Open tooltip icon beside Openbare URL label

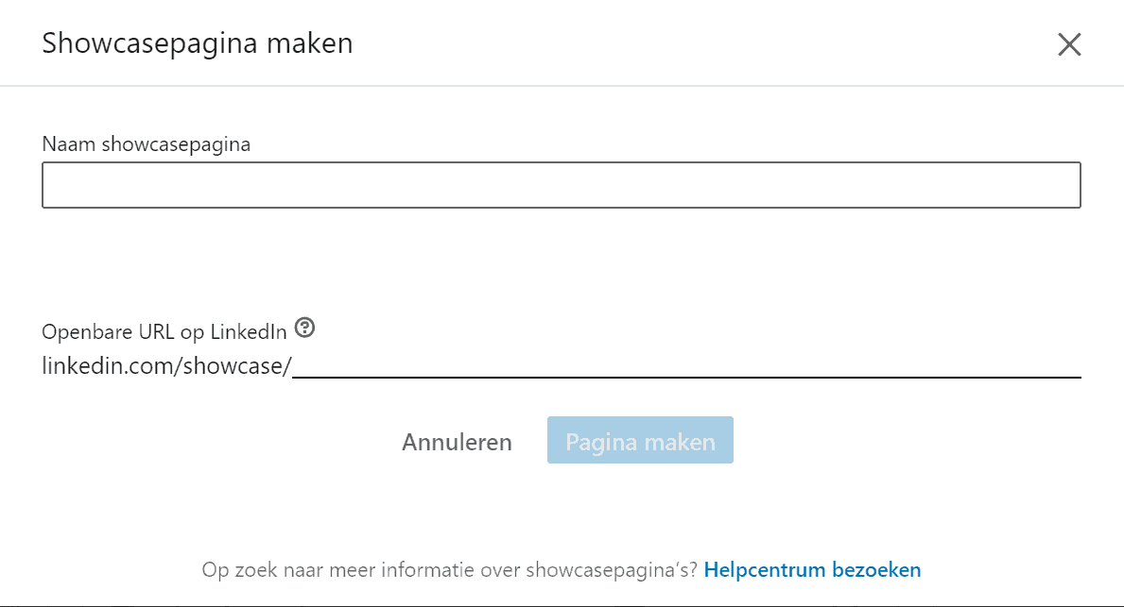click(304, 328)
